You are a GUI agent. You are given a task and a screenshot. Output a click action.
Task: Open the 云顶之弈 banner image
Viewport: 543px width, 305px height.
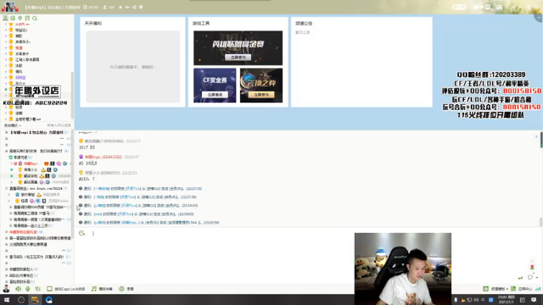pyautogui.click(x=261, y=85)
